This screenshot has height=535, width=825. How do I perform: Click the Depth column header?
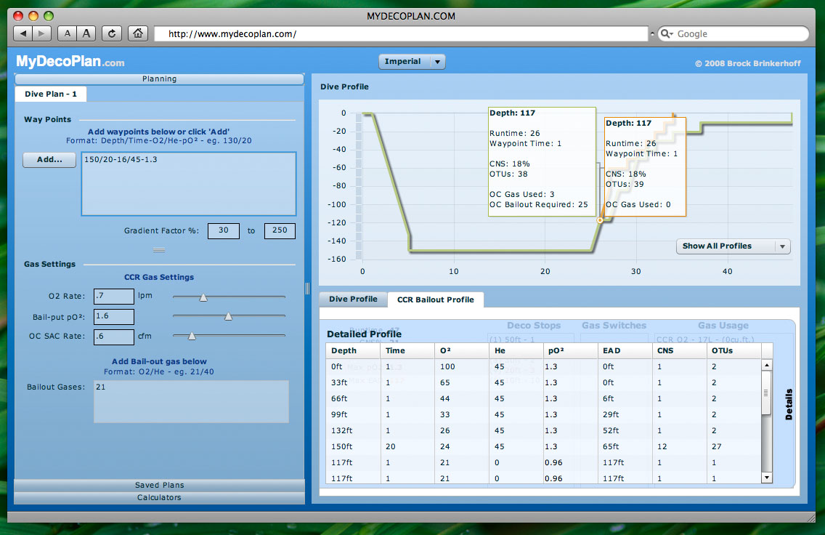pyautogui.click(x=353, y=350)
